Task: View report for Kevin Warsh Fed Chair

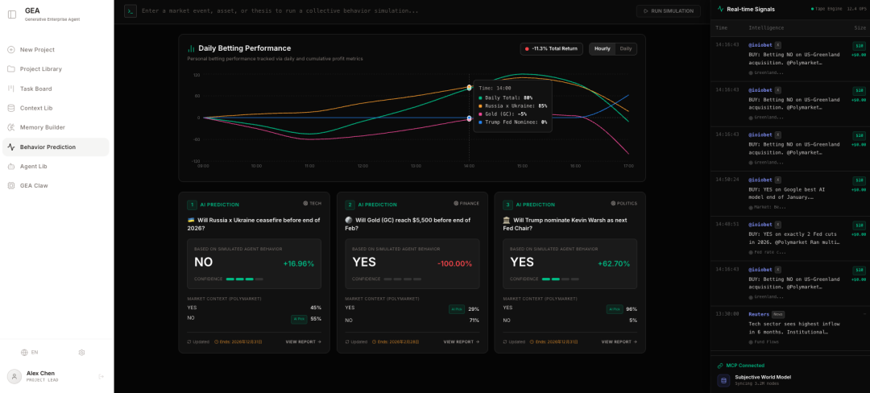Action: coord(619,341)
